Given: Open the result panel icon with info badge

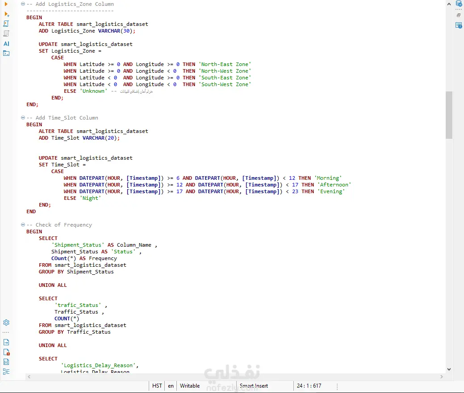Looking at the screenshot, I should [x=459, y=25].
